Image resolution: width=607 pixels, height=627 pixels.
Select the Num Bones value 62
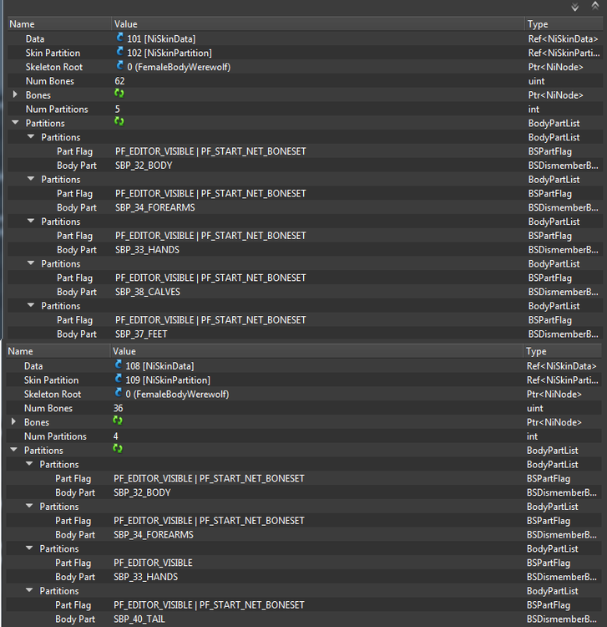(119, 81)
